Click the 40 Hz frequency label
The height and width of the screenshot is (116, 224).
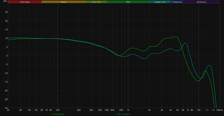(x=29, y=110)
